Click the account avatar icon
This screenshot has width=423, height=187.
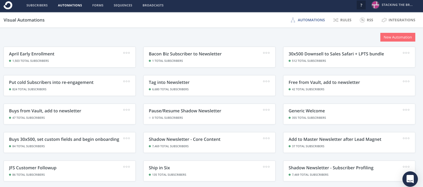[x=375, y=5]
